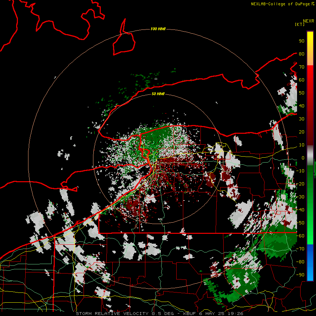Click the "NEXLAB-College of DuPage" title text
This screenshot has height=316, width=316.
pos(281,4)
